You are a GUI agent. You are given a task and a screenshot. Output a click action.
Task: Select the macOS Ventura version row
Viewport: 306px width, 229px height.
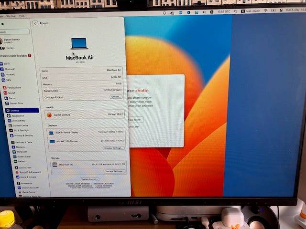tap(85, 114)
